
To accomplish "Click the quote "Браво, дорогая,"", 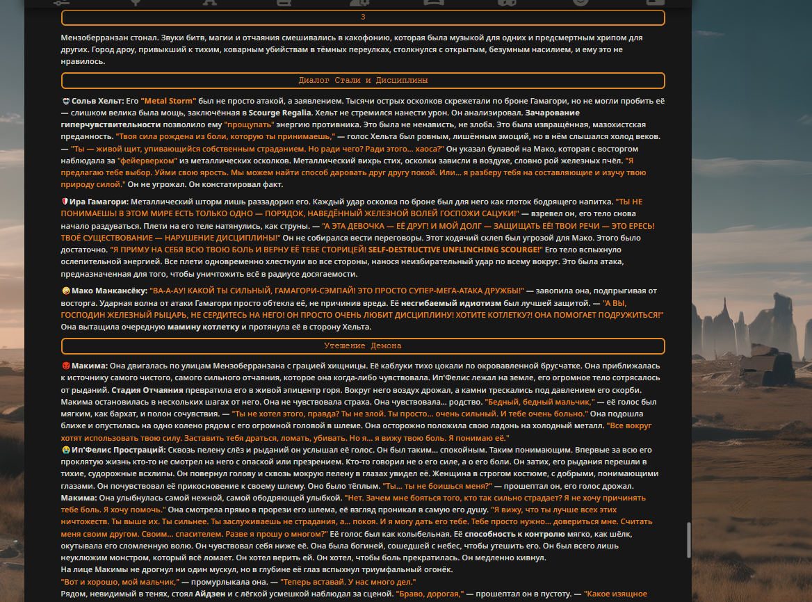I will [430, 594].
